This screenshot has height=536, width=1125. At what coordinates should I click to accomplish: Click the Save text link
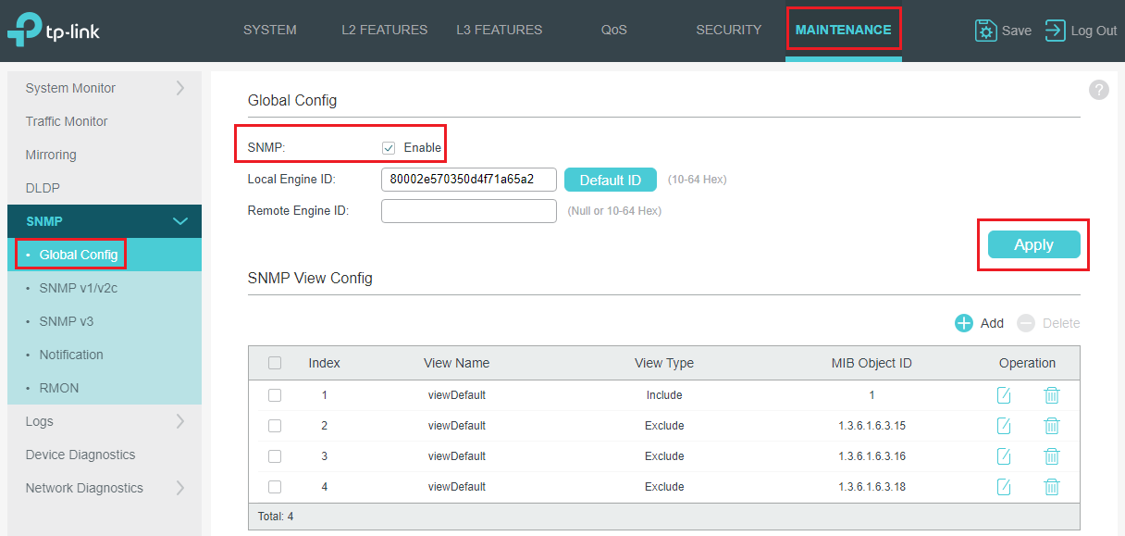(x=1017, y=31)
